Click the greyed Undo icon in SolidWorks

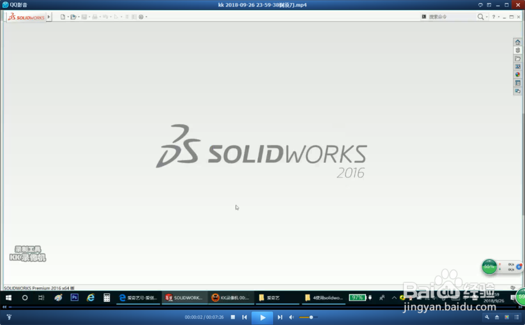tap(106, 17)
